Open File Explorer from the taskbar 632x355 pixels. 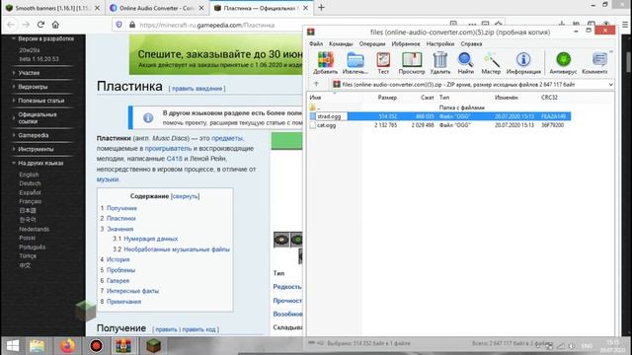[38, 346]
